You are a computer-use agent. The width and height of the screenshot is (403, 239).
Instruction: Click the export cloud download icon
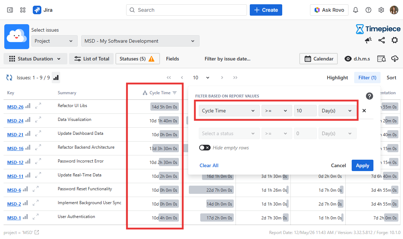pos(395,59)
